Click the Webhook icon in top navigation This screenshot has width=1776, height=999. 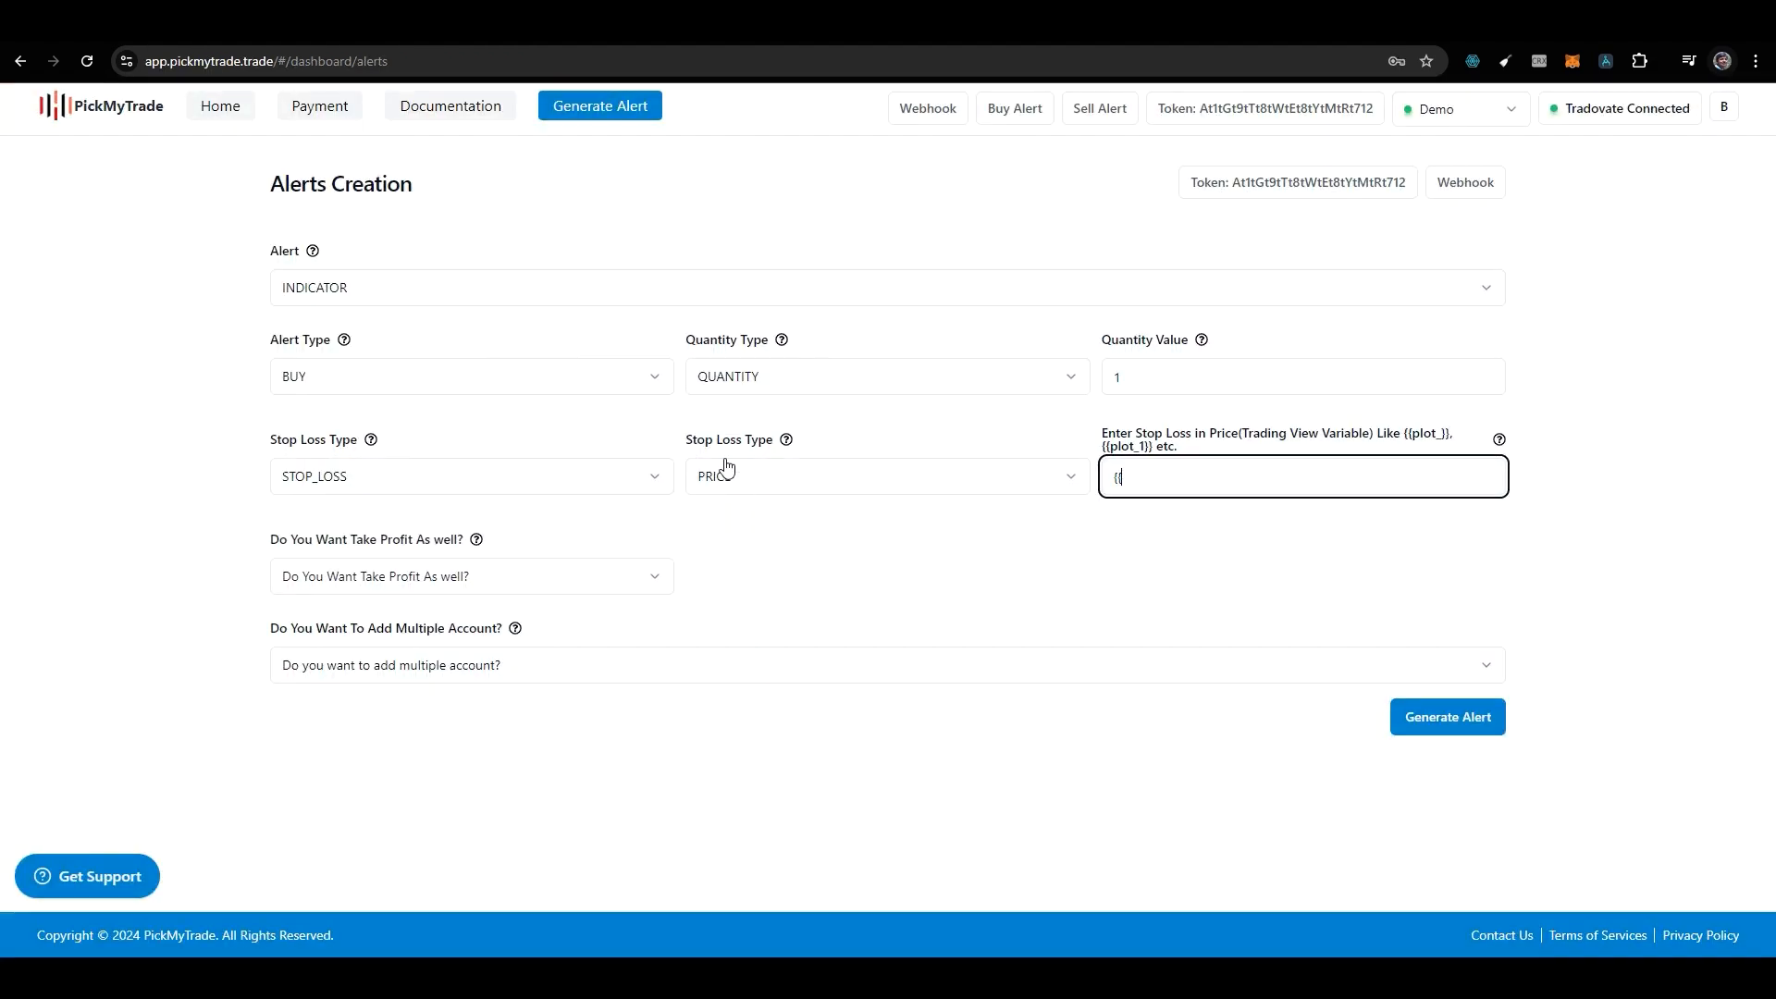pos(930,108)
